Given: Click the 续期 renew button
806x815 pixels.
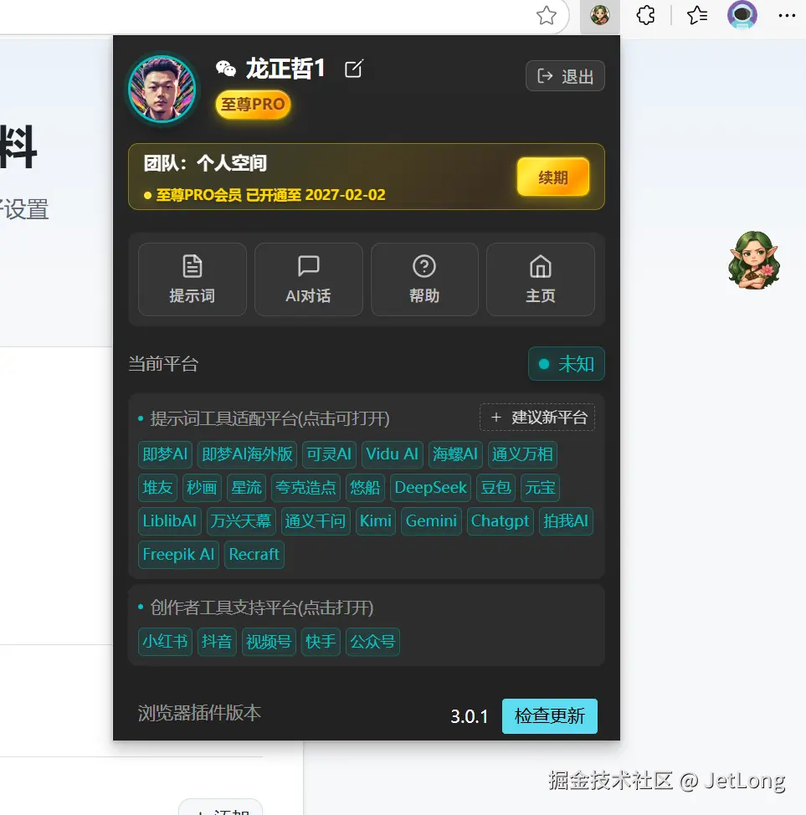Looking at the screenshot, I should click(x=552, y=177).
